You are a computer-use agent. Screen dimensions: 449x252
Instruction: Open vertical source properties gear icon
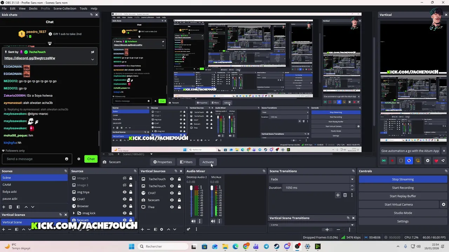[162, 230]
